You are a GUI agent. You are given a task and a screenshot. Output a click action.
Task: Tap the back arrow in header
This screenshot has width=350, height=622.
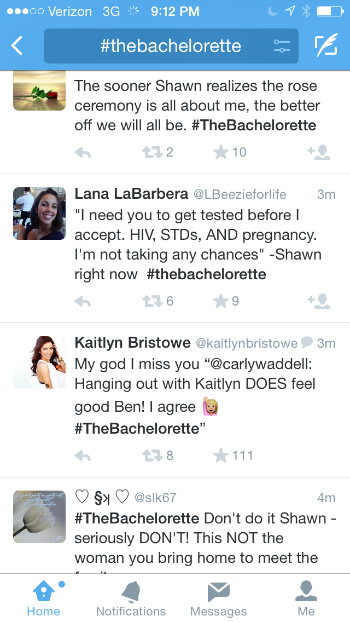click(x=17, y=46)
